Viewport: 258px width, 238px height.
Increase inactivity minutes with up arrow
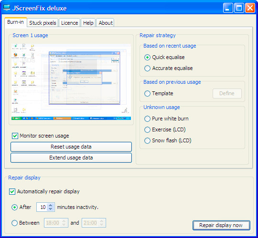[x=51, y=205]
